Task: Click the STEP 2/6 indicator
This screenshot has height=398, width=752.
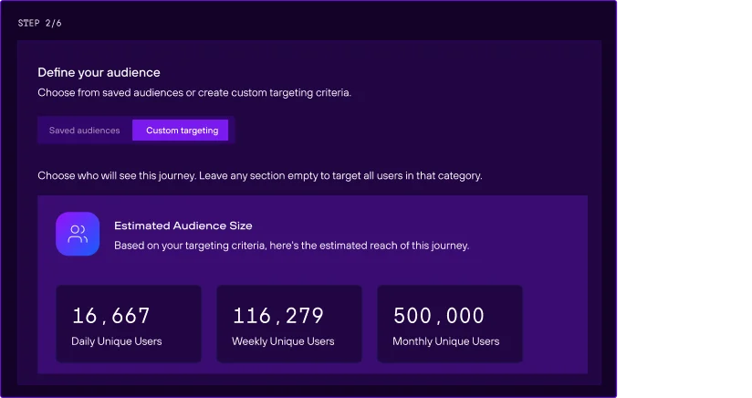Action: coord(40,23)
